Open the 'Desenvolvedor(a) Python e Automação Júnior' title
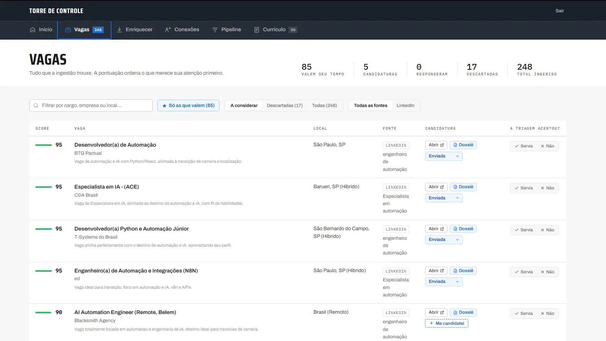 point(132,229)
